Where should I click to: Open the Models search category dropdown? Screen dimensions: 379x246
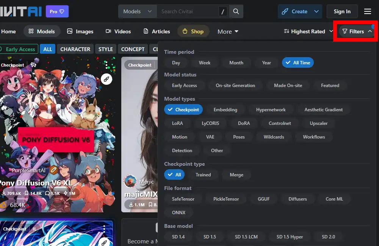pos(137,11)
